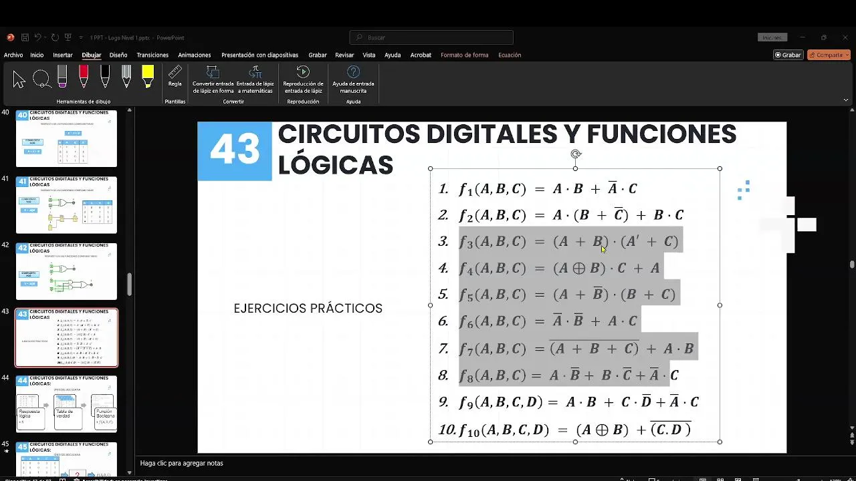
Task: Click equation f1(A,B,C) line
Action: [548, 189]
